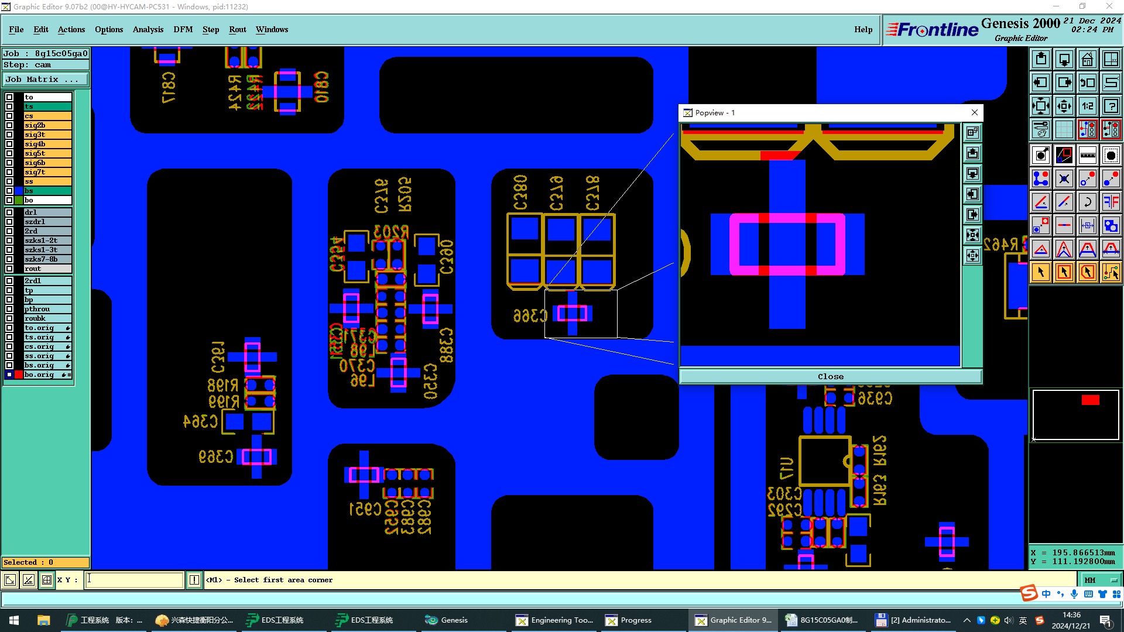This screenshot has height=632, width=1124.
Task: Open the MM units dropdown
Action: point(1101,580)
